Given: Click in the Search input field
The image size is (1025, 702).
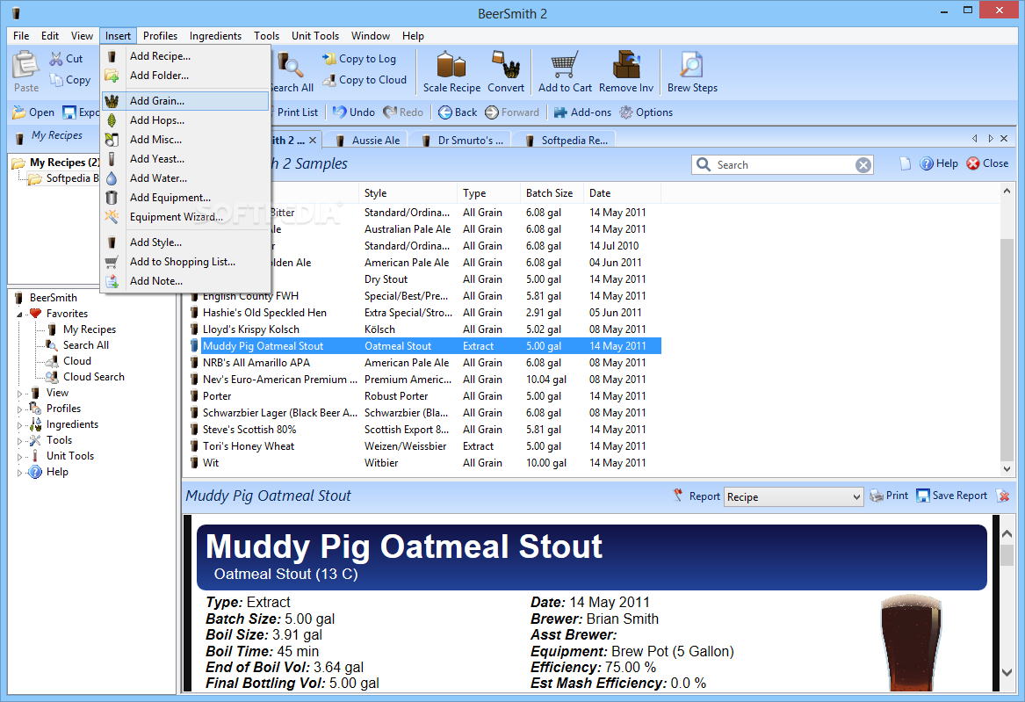Looking at the screenshot, I should (783, 165).
